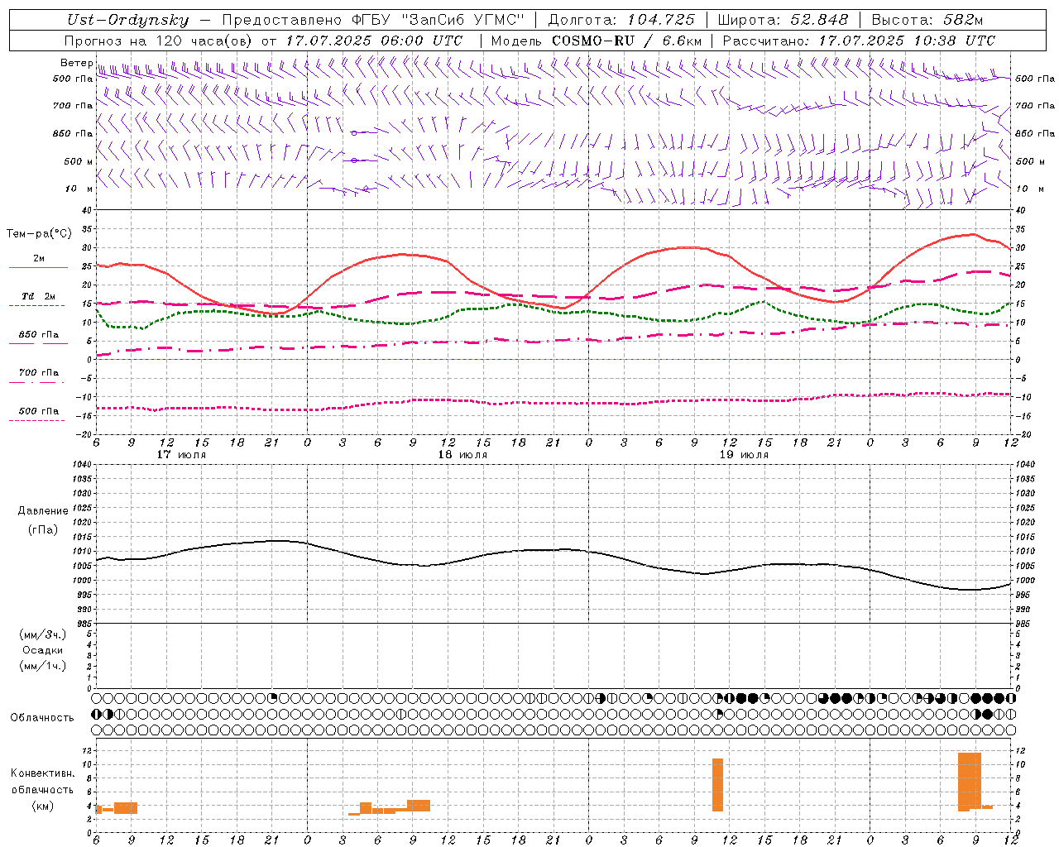Select the Модель COSMO-RU / 6.6км label
The image size is (1059, 847).
pos(597,41)
